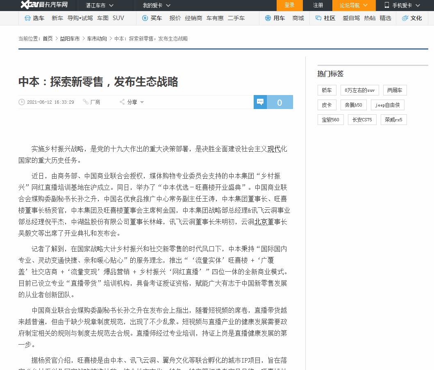The height and width of the screenshot is (370, 434).
Task: Go to 热帖 hot posts
Action: [370, 18]
